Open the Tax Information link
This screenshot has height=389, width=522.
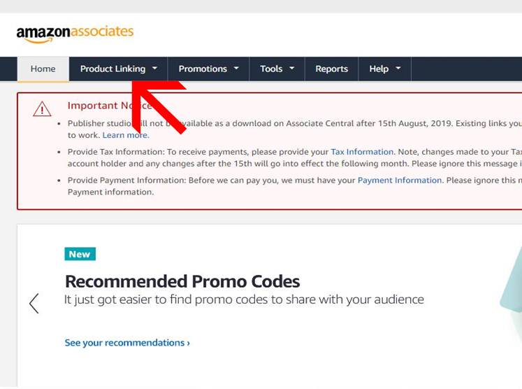[362, 152]
